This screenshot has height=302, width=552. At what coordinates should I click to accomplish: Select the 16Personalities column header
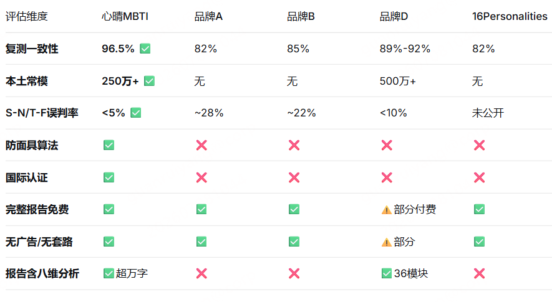[x=510, y=17]
